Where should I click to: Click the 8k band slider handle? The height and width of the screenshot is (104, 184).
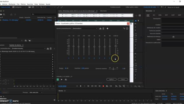[x=110, y=46]
